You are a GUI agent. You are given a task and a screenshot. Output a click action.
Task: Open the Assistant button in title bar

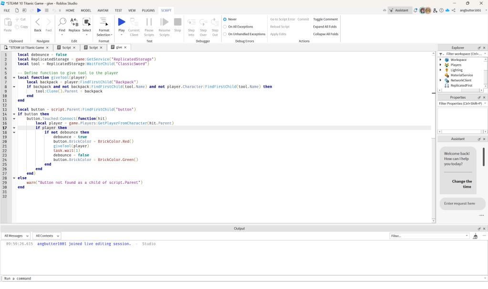[400, 10]
